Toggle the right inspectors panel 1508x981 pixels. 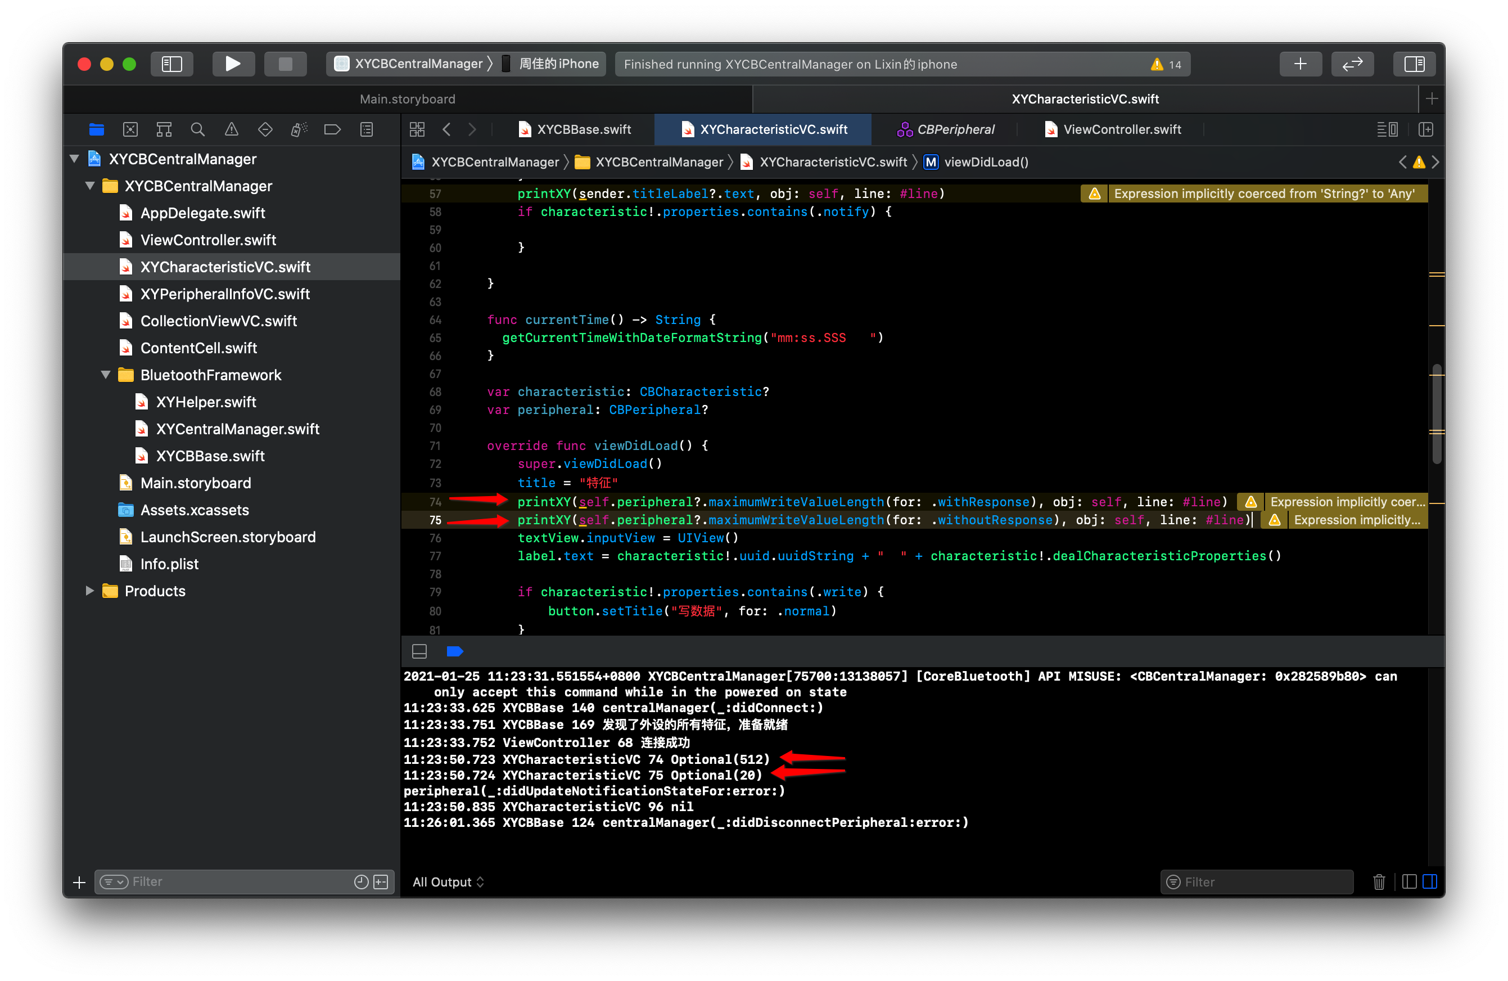(x=1414, y=64)
